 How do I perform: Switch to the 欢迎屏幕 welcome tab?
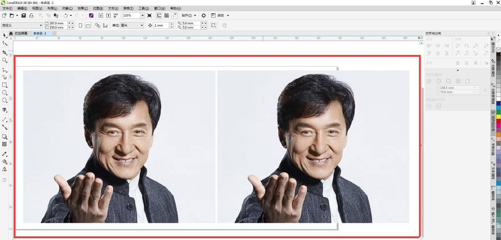point(21,33)
